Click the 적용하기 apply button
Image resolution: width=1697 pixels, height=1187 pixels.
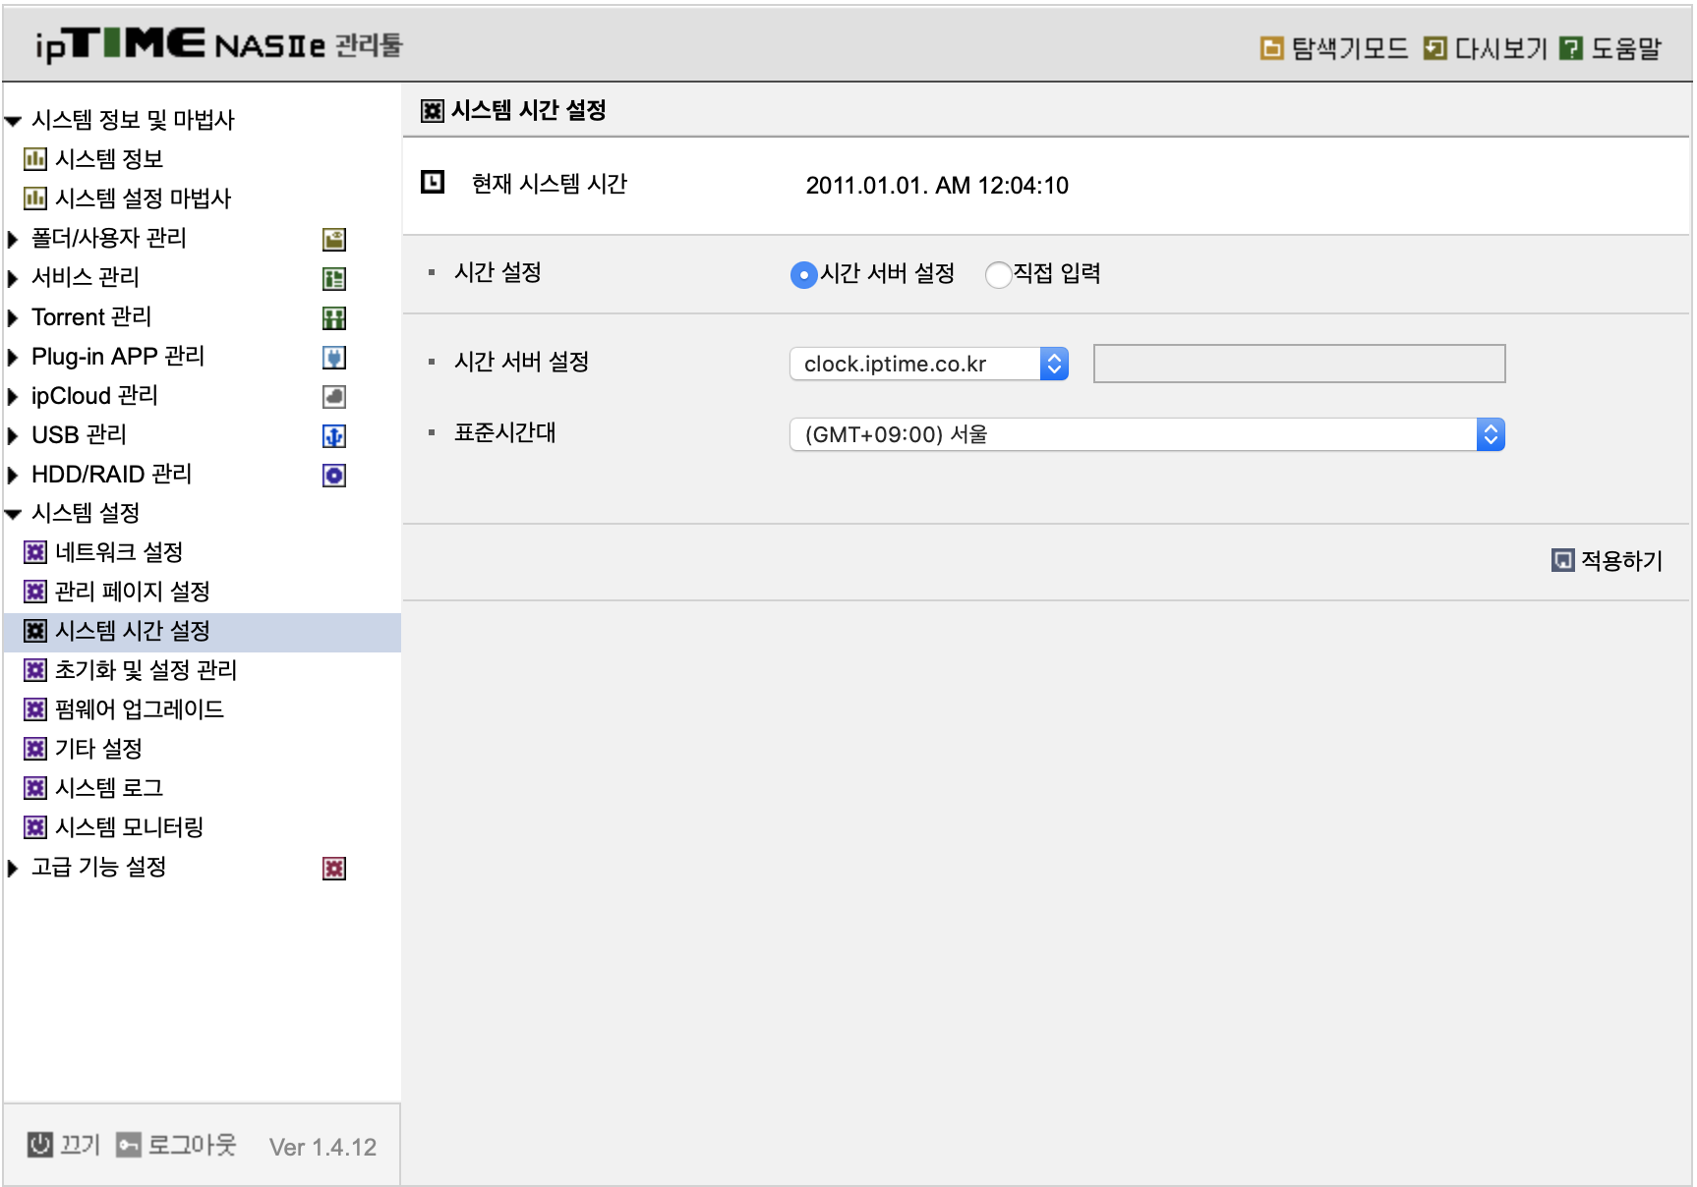pyautogui.click(x=1607, y=560)
